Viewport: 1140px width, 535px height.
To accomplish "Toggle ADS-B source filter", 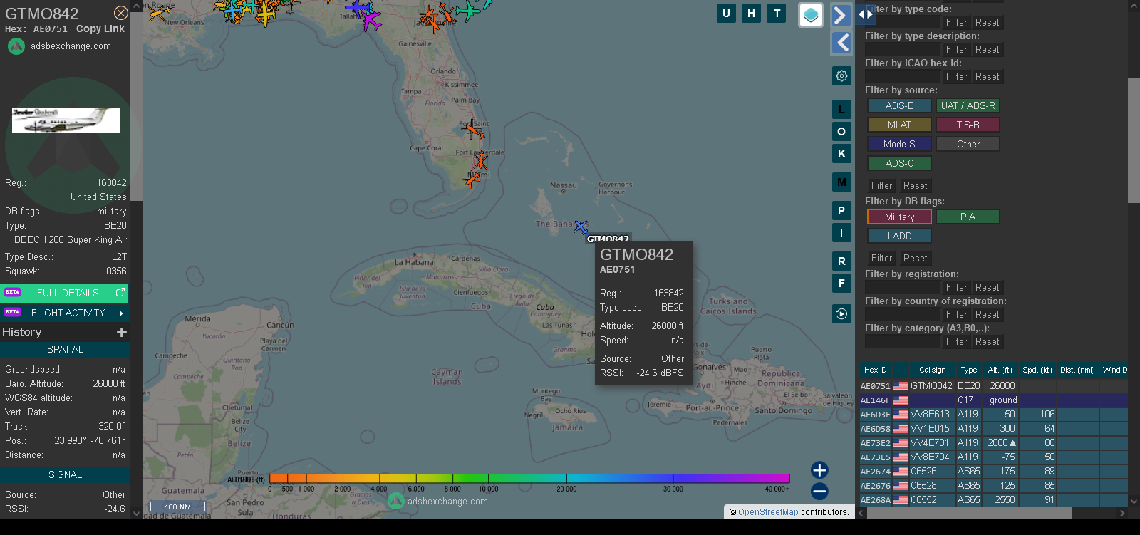I will [x=899, y=105].
